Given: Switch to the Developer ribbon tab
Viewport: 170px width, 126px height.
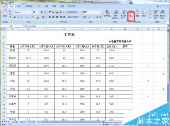Looking at the screenshot, I should click(x=72, y=6).
